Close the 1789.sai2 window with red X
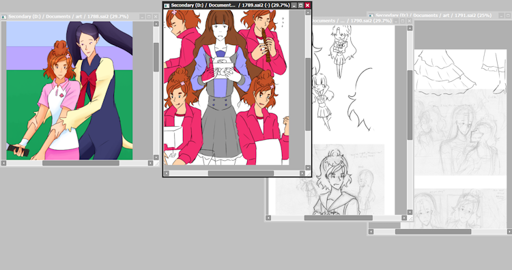Image resolution: width=512 pixels, height=270 pixels. (307, 5)
